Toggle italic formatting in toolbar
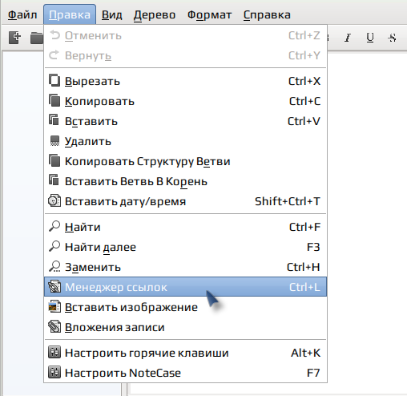Image resolution: width=407 pixels, height=396 pixels. (x=348, y=38)
